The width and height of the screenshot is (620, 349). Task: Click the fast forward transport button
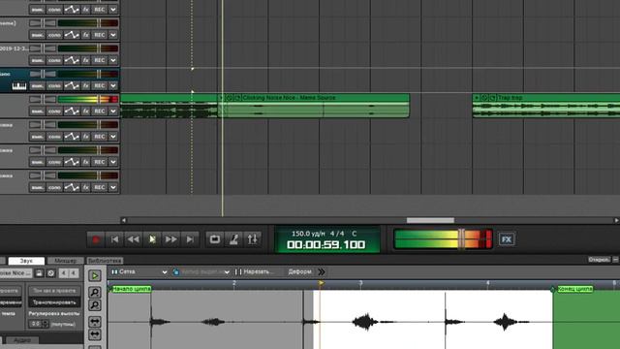click(170, 239)
